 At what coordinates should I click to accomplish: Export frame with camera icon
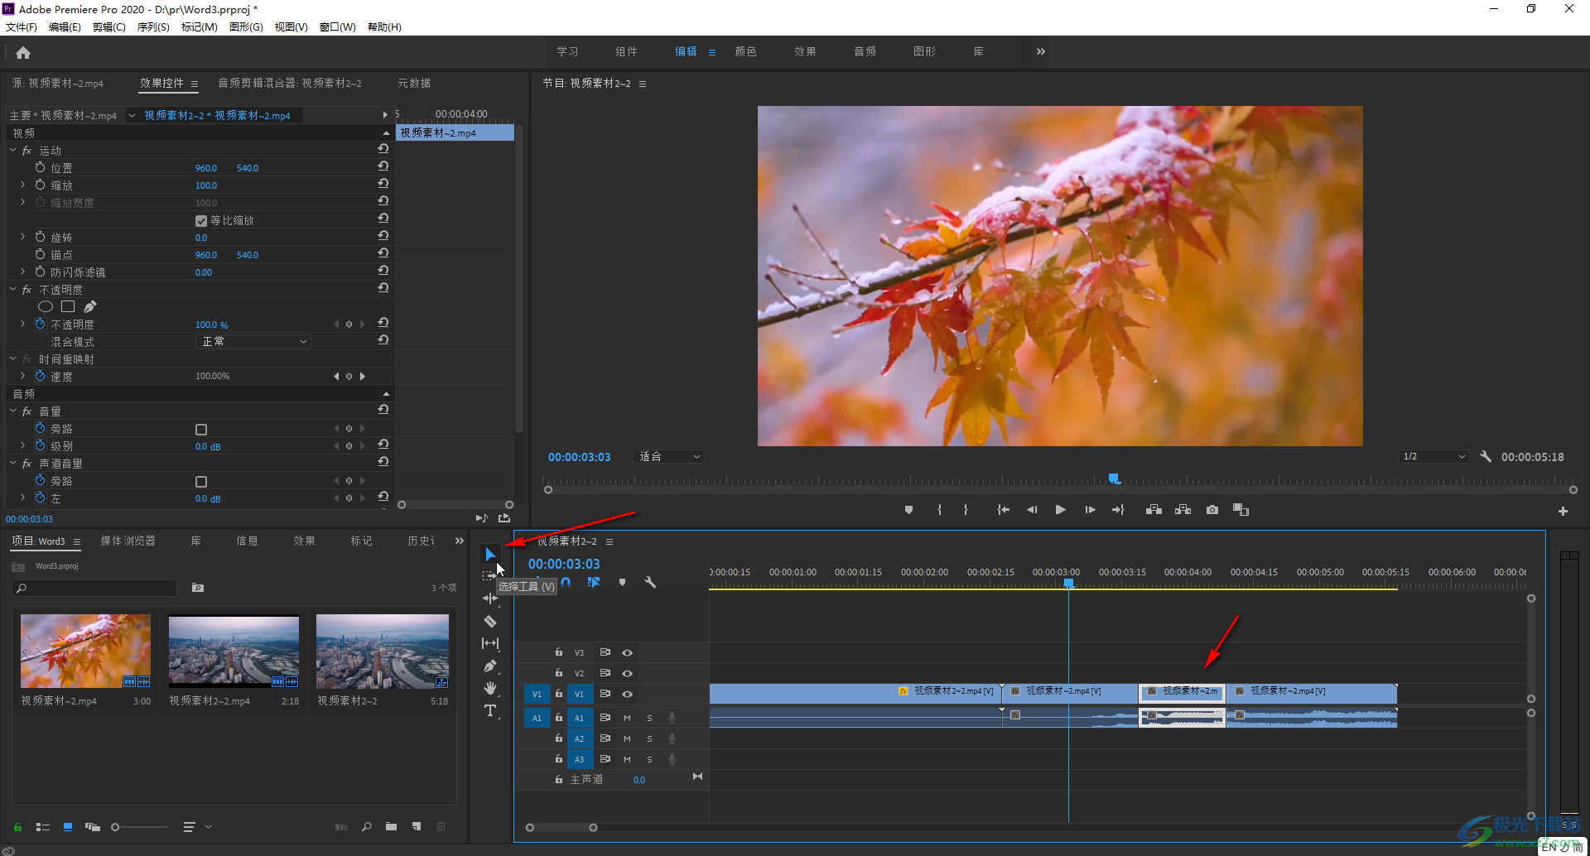1212,510
